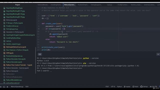Click the terminal panel icon in status bar

tap(4, 87)
